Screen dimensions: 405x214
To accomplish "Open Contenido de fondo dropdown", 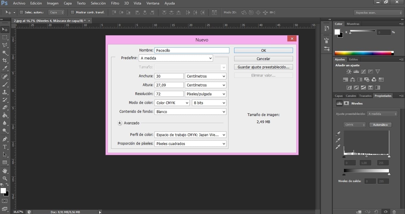I will tap(190, 112).
